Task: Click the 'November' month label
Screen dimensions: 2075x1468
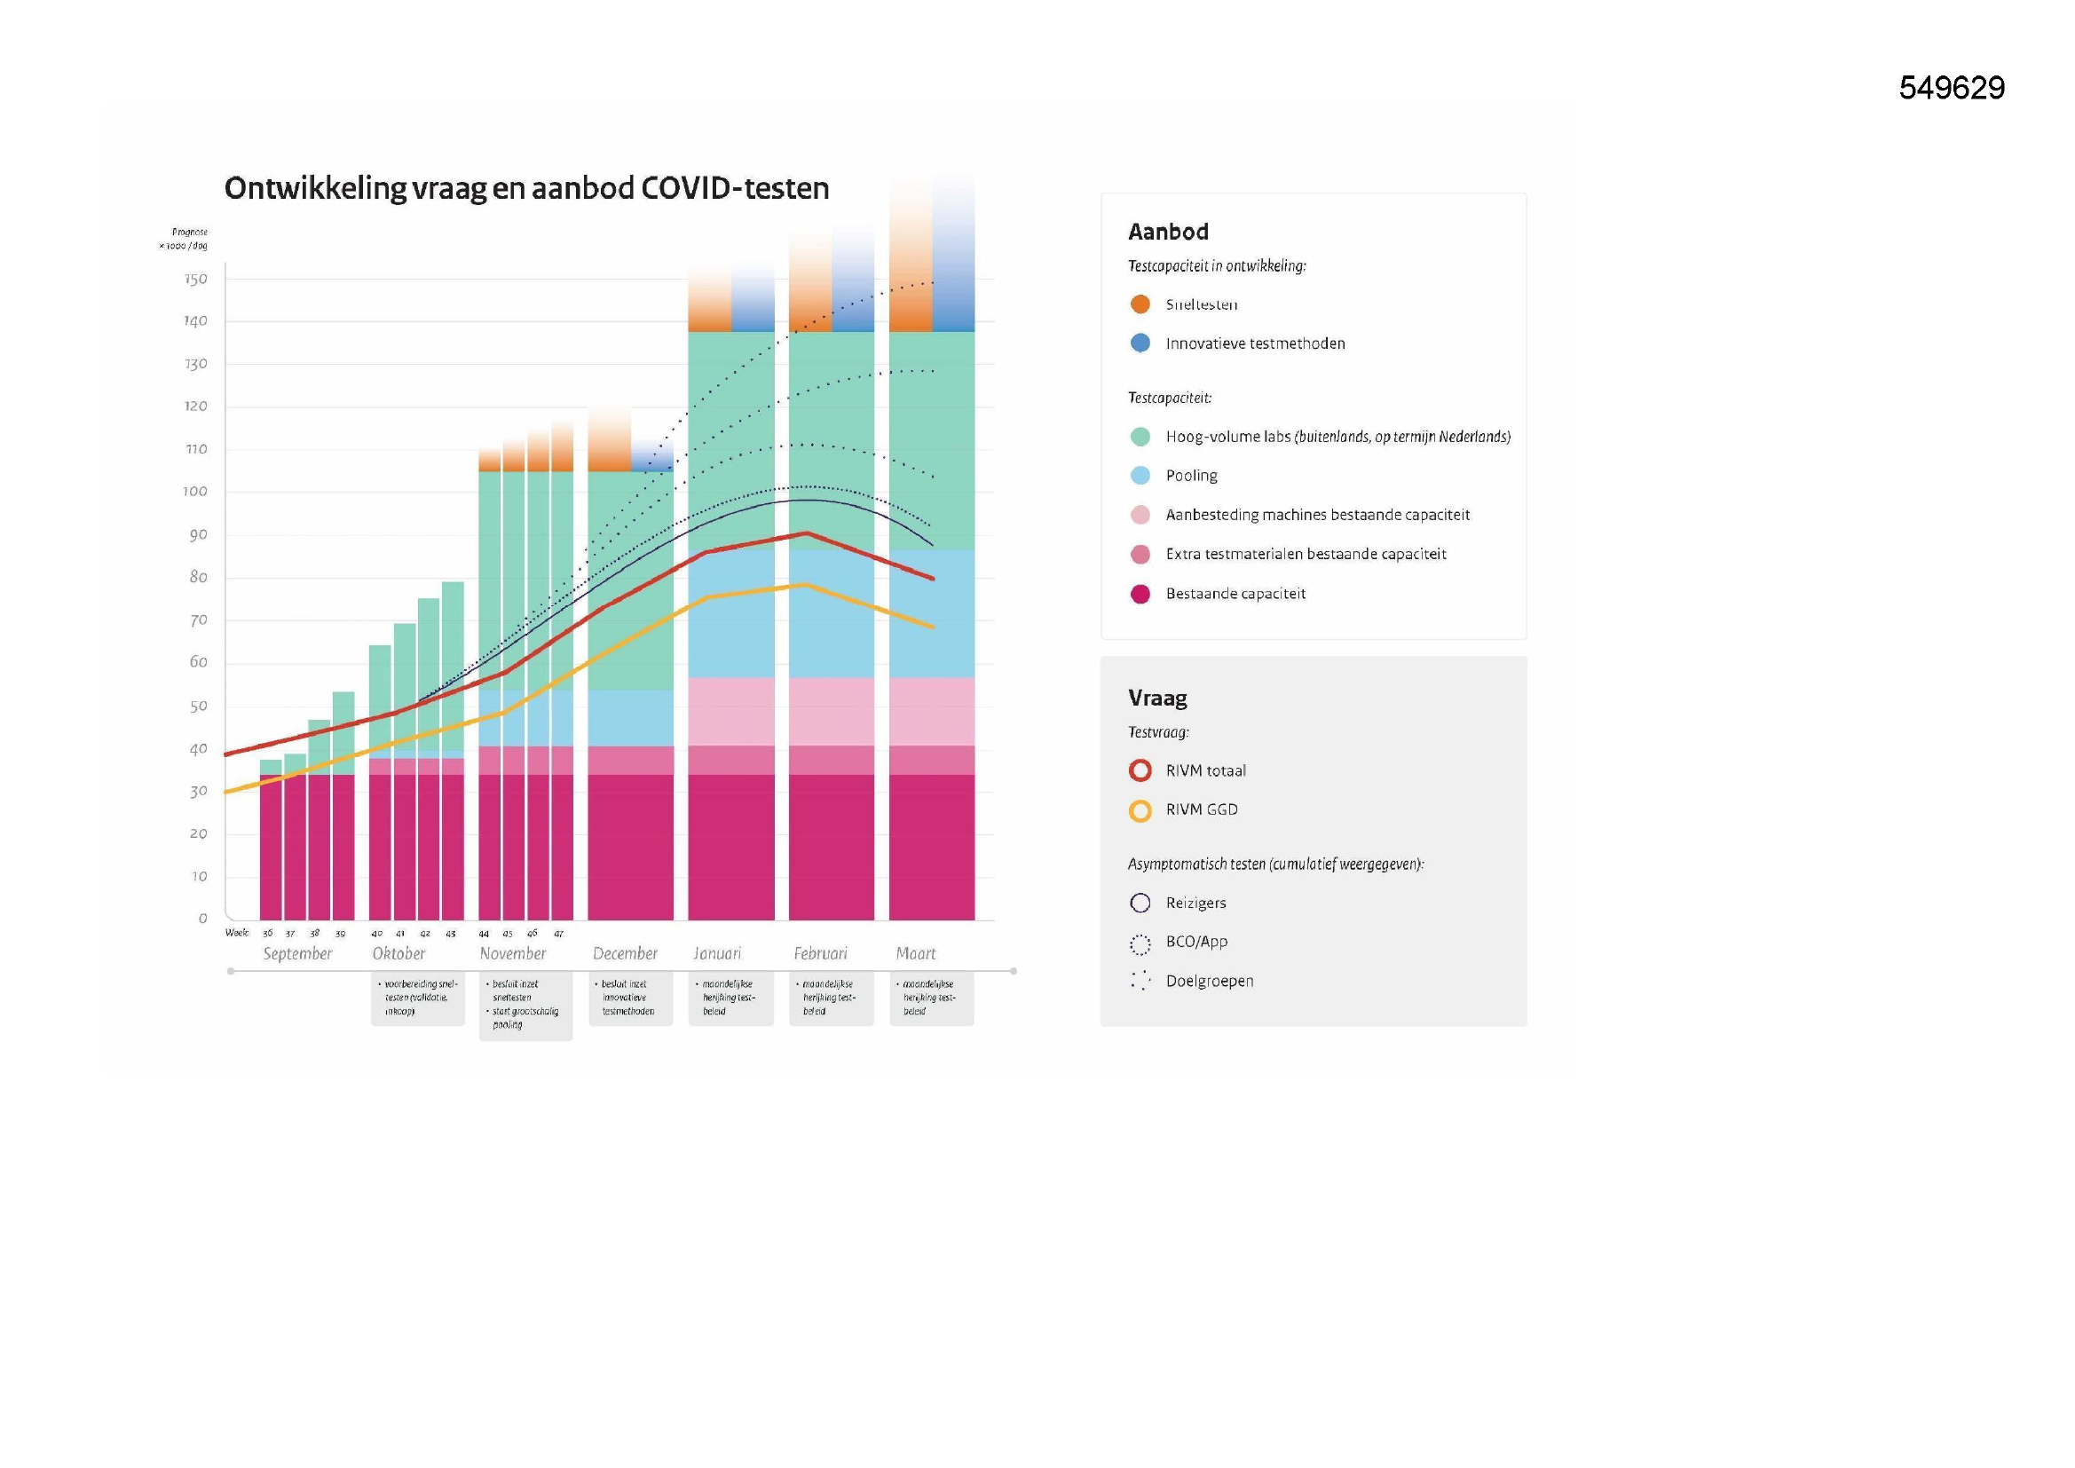Action: coord(513,953)
